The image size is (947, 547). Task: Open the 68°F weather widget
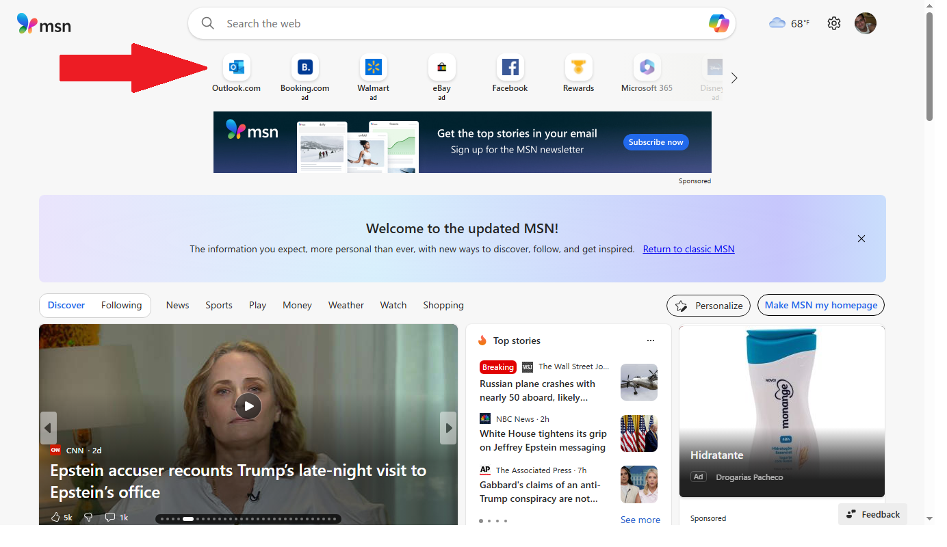789,23
